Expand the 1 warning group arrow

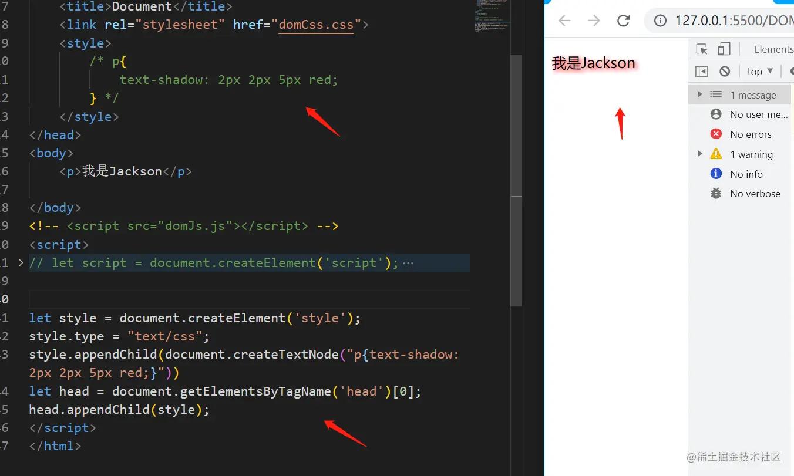699,154
